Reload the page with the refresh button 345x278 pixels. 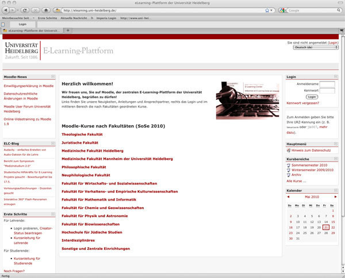[24, 10]
